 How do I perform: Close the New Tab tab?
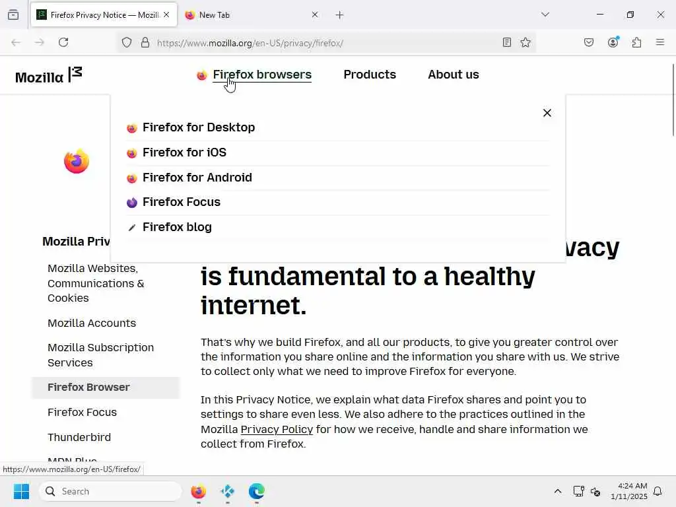(315, 15)
